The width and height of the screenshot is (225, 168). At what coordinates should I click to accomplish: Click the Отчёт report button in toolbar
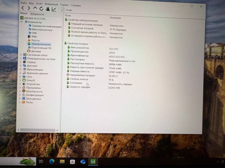point(67,10)
